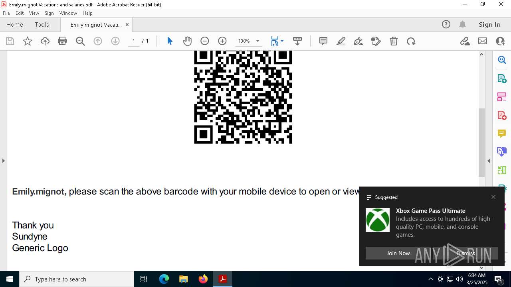
Task: Switch to the Home tab
Action: pyautogui.click(x=15, y=24)
